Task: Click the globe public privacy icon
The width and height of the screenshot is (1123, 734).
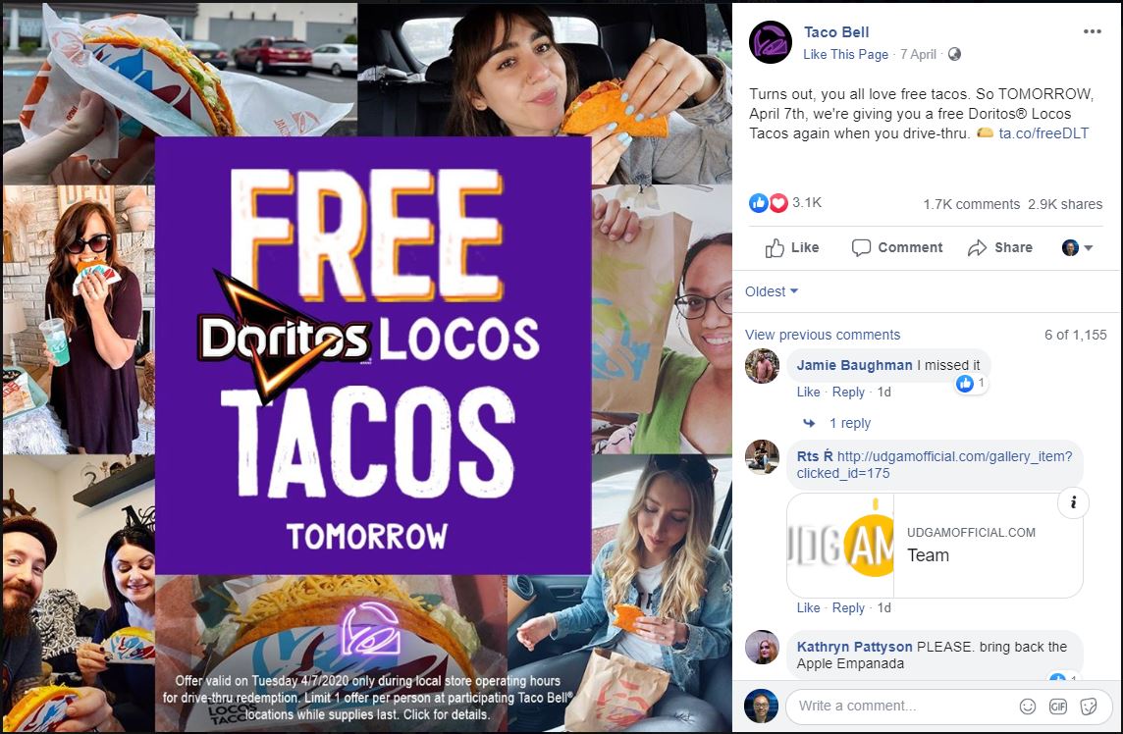Action: (x=954, y=54)
